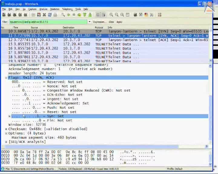
Task: Select 'Acknowledgement: Set' flag line
Action: [50, 103]
